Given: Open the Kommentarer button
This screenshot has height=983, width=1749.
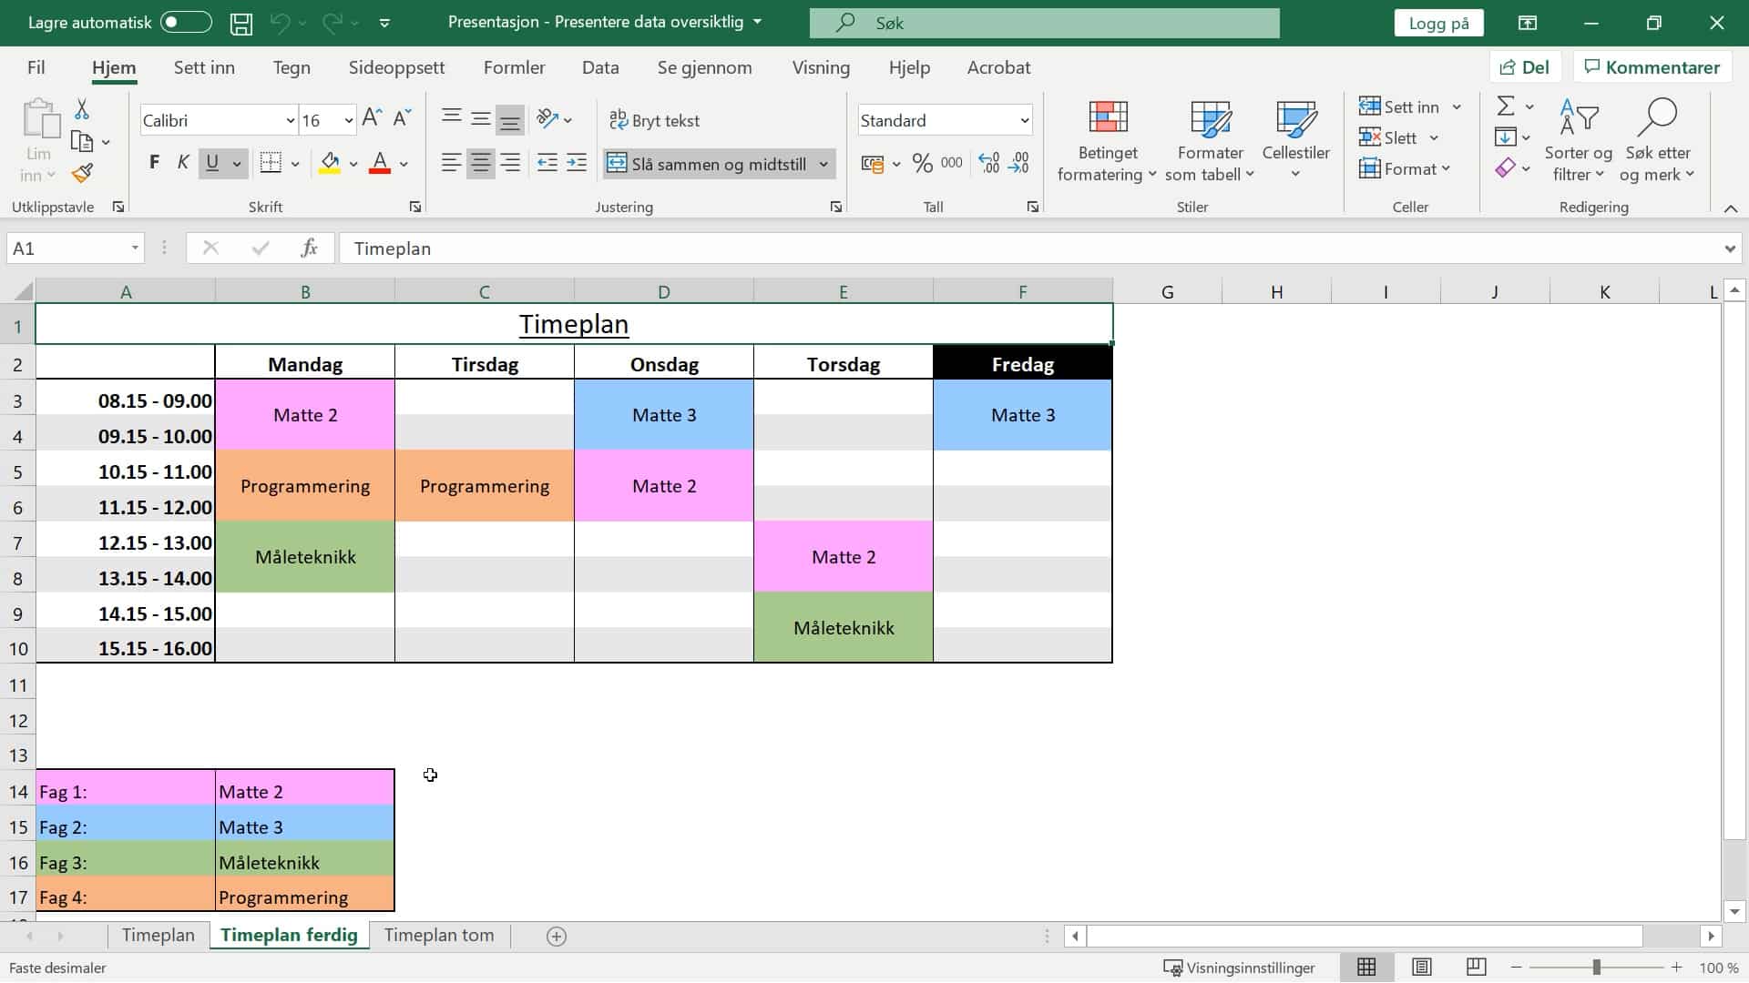Looking at the screenshot, I should click(x=1652, y=67).
